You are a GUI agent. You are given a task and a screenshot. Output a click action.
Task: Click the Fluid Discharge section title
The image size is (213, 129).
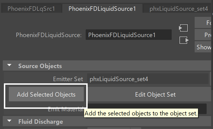pos(40,122)
